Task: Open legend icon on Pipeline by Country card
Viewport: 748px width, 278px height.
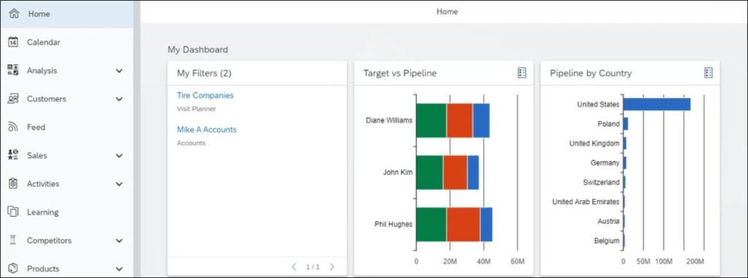Action: point(708,73)
